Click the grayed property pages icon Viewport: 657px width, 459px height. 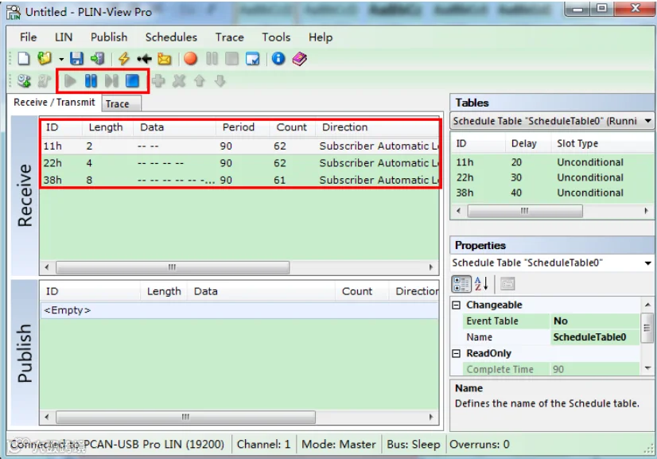click(507, 284)
